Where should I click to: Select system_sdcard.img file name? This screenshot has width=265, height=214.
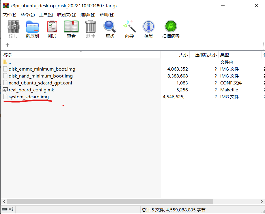29,97
